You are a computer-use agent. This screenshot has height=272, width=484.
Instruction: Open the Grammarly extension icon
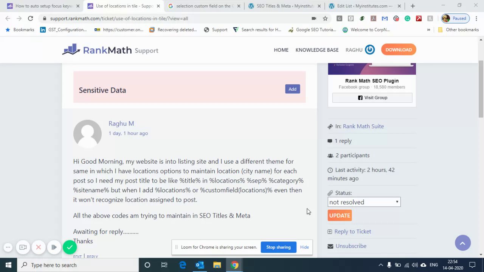[x=407, y=19]
